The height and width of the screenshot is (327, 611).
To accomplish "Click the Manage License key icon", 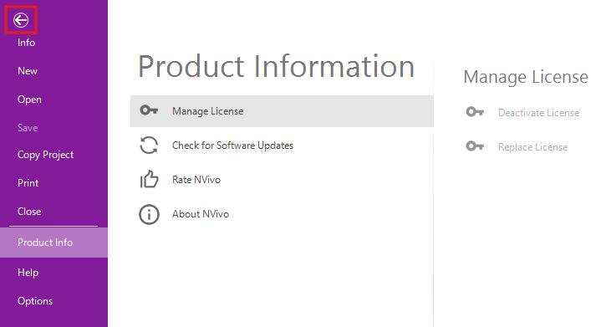I will click(149, 110).
